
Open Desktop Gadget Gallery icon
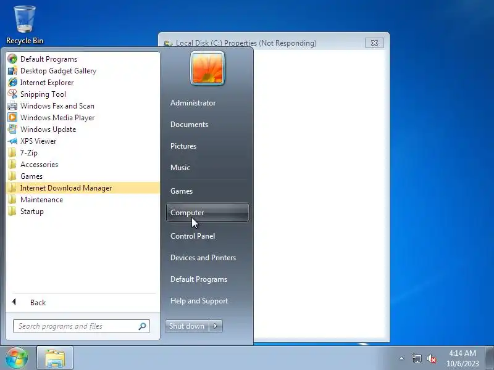pos(12,71)
